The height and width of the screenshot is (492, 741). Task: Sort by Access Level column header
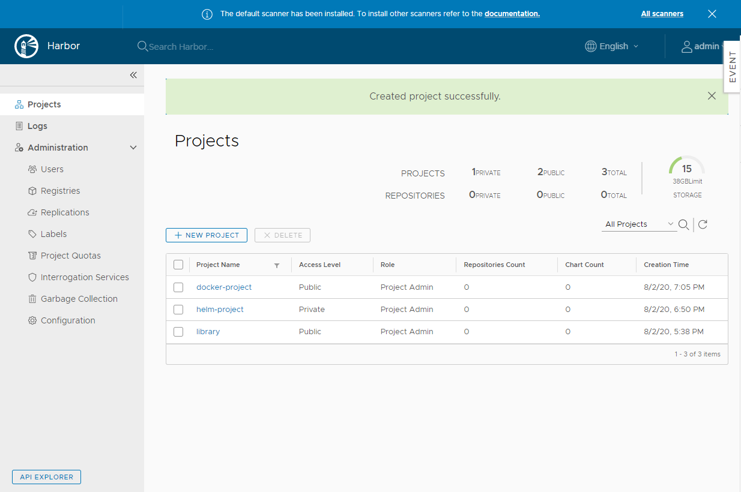(319, 265)
